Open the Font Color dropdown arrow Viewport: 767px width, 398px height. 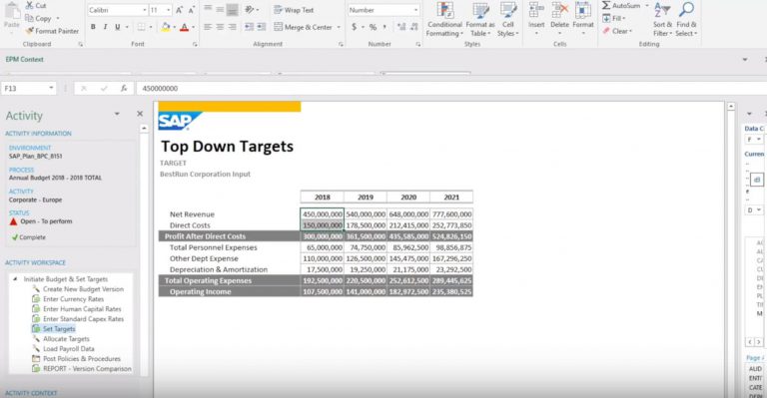point(193,27)
